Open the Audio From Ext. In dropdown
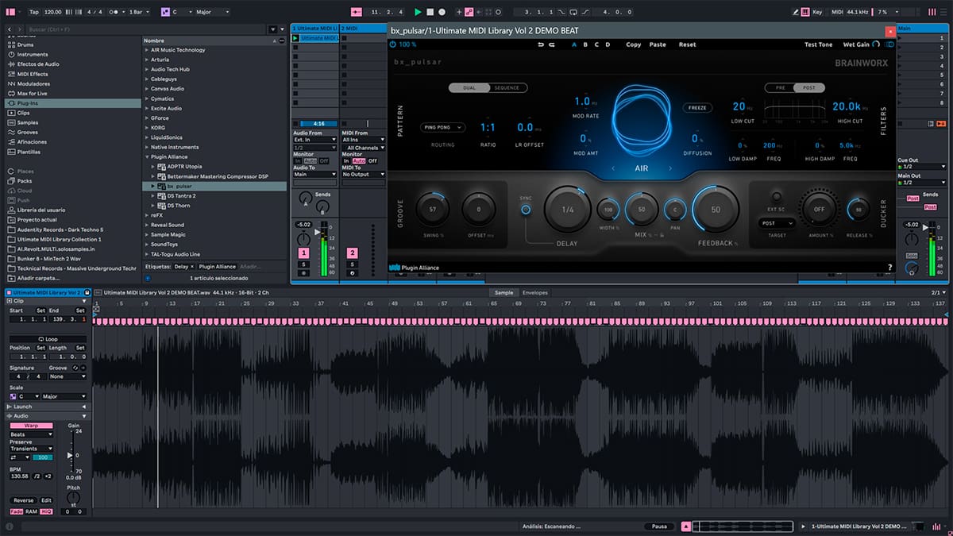This screenshot has width=953, height=536. point(315,140)
